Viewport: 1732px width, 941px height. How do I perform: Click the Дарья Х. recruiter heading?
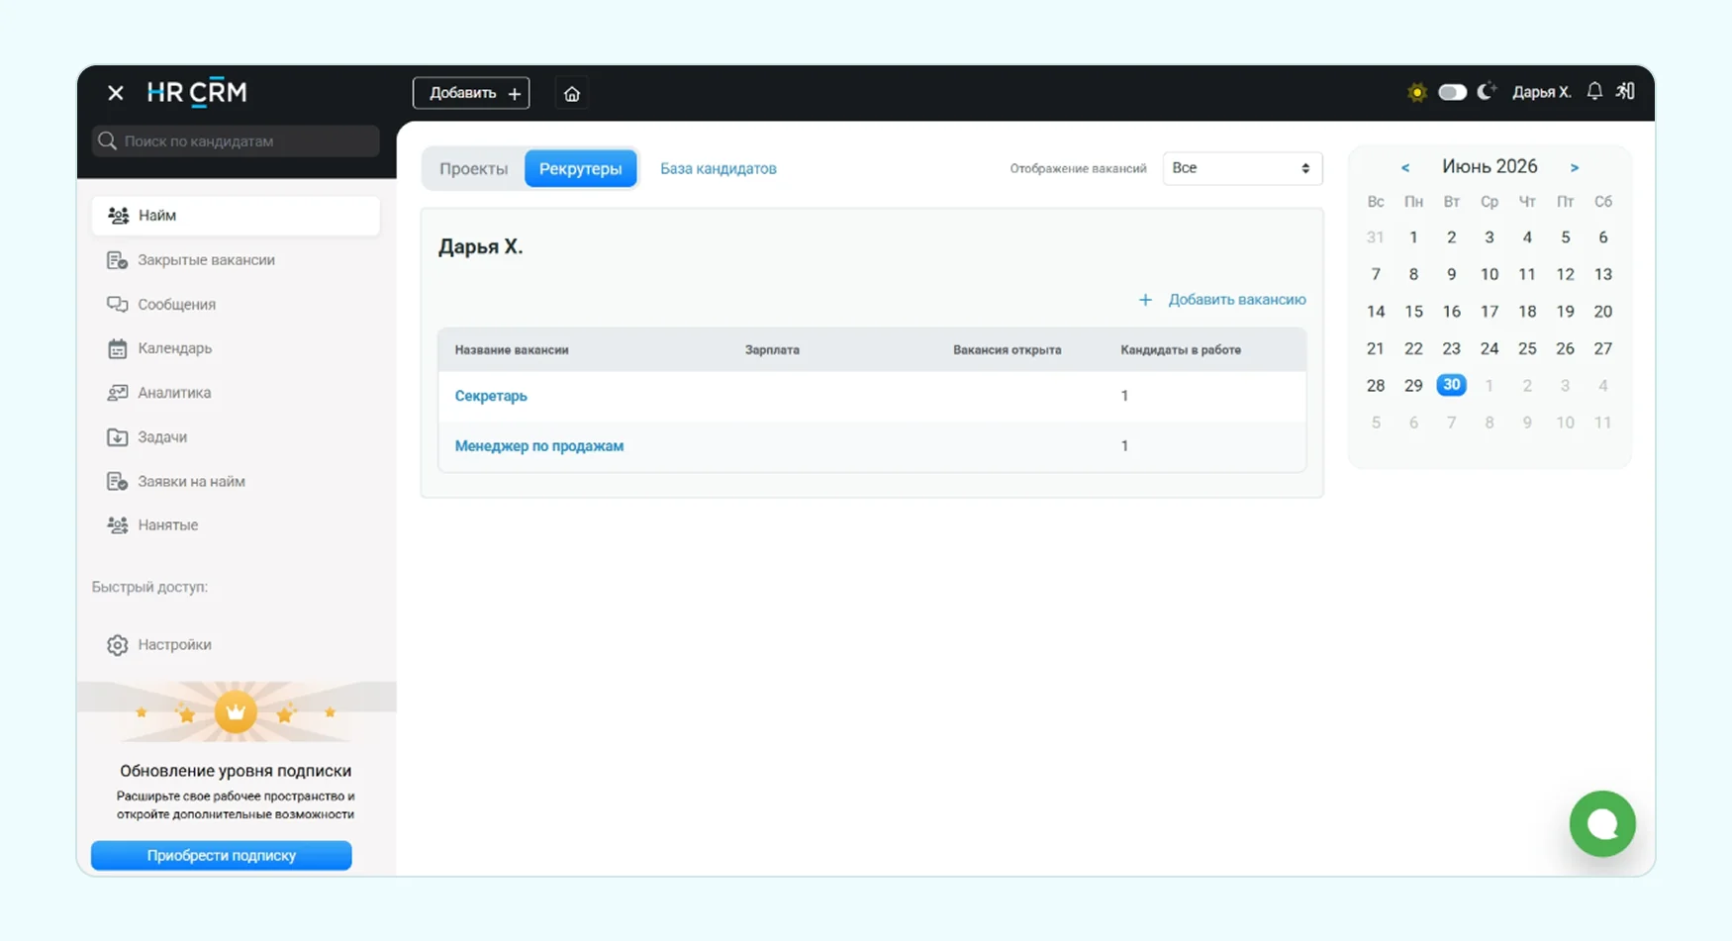point(480,246)
